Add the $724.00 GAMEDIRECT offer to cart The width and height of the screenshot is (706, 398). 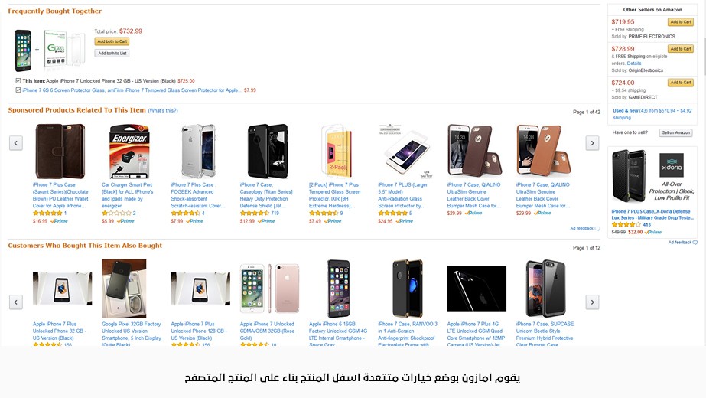[x=680, y=83]
